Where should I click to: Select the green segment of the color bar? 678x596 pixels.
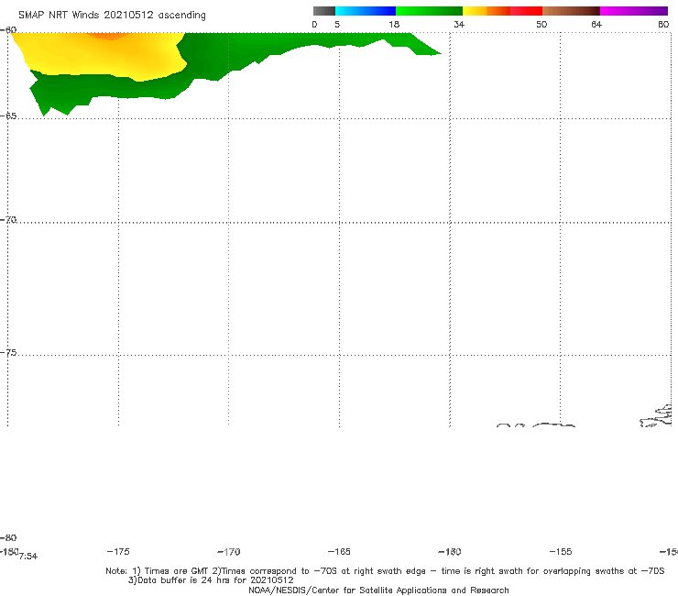[x=429, y=11]
